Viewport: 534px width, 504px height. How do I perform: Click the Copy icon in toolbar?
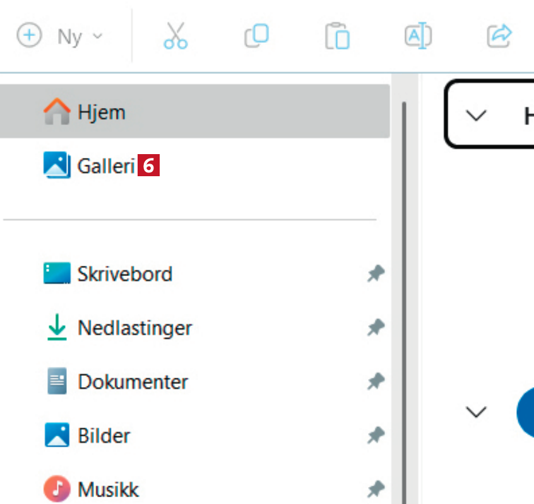click(x=256, y=35)
